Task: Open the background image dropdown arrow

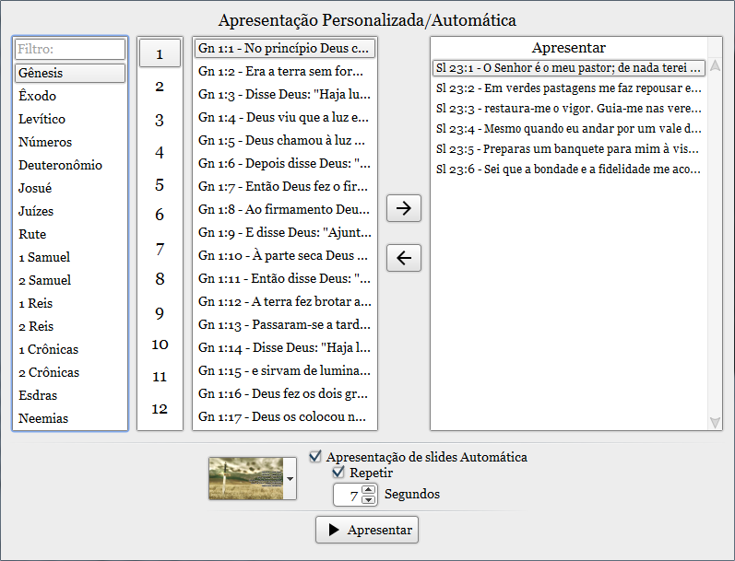Action: 290,479
